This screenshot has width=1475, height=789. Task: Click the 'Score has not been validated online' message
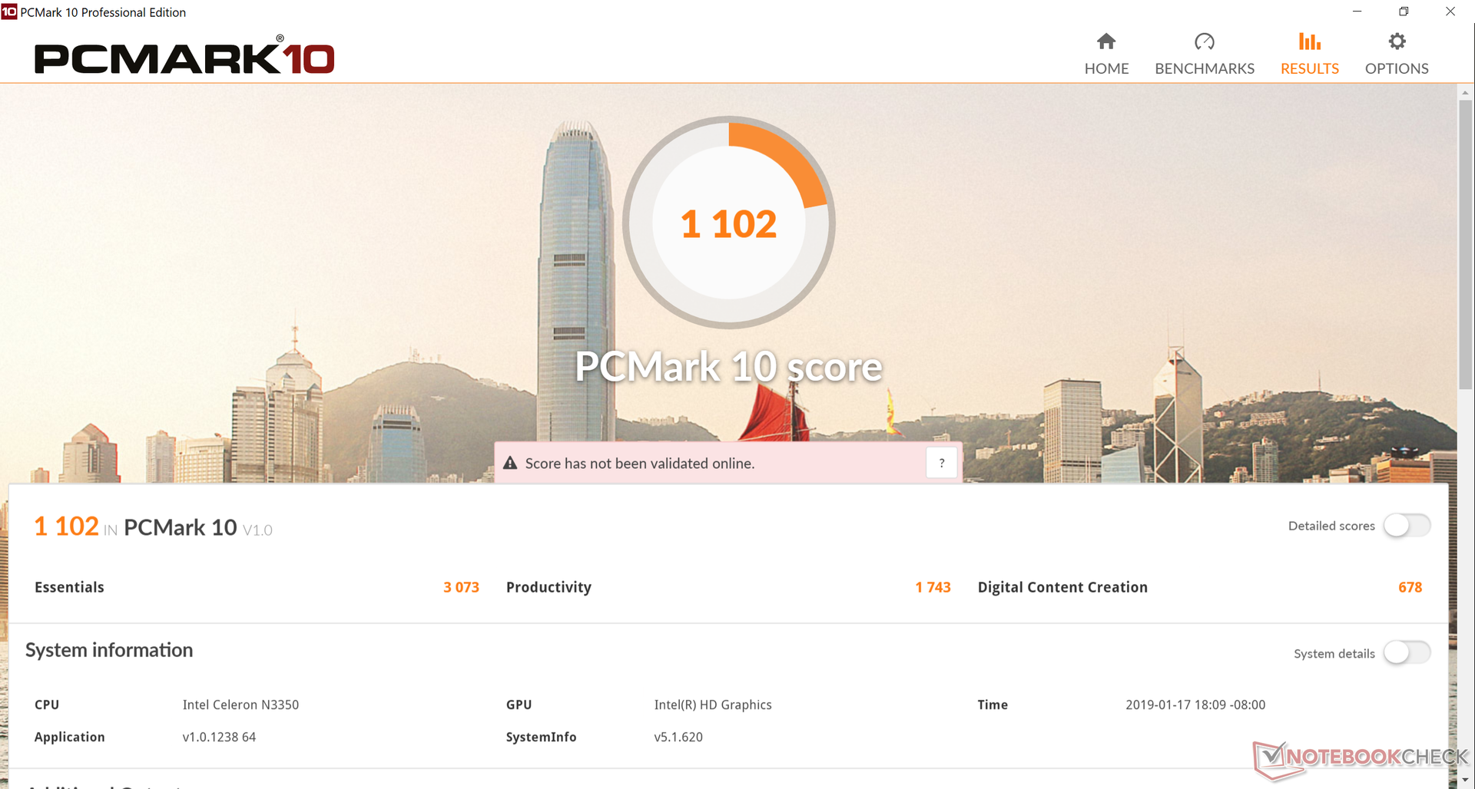tap(640, 464)
